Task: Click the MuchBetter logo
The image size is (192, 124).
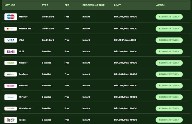Action: 10,108
